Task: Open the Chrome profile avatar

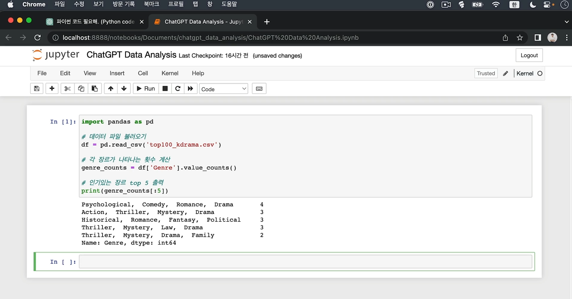Action: [552, 38]
